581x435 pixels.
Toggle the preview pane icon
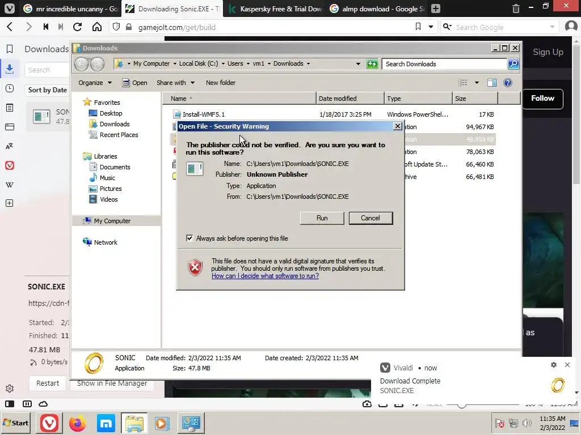[492, 83]
